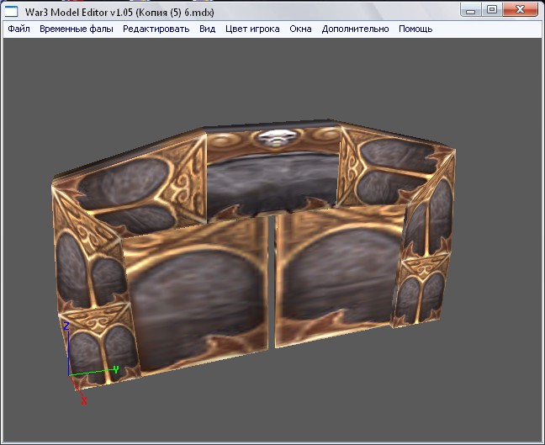
Task: Open the Редактировать menu
Action: point(156,29)
